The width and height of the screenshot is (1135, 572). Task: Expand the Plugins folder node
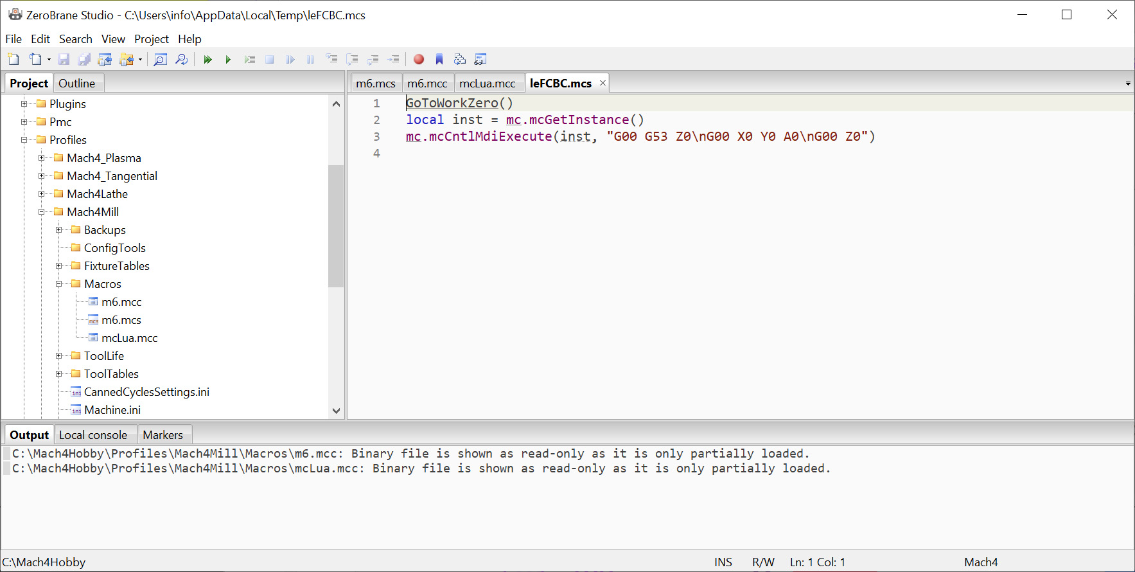24,104
